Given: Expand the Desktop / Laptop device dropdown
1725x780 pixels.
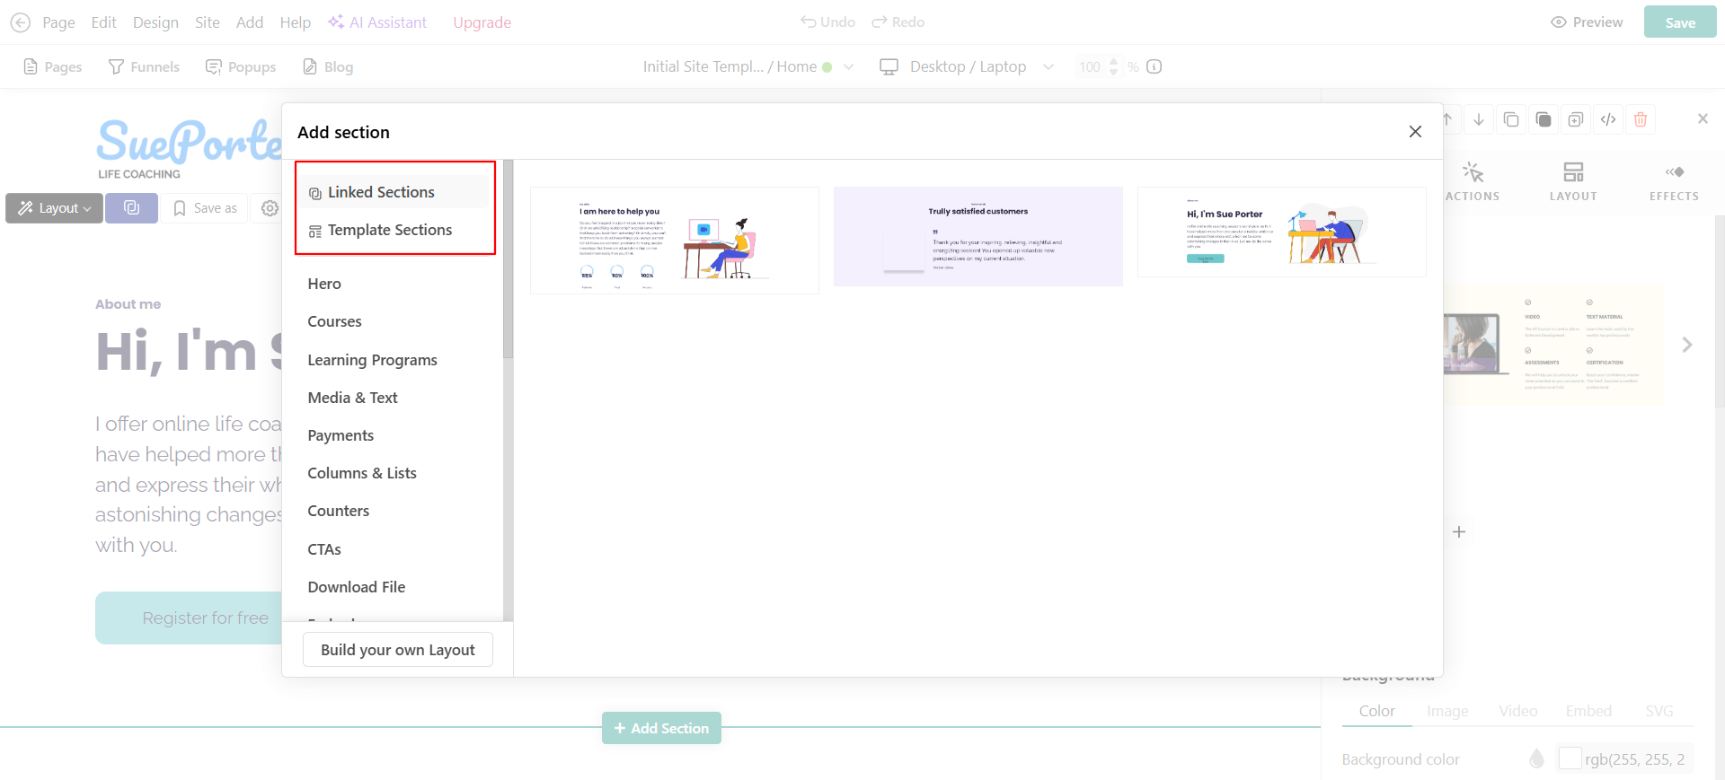Looking at the screenshot, I should point(967,66).
